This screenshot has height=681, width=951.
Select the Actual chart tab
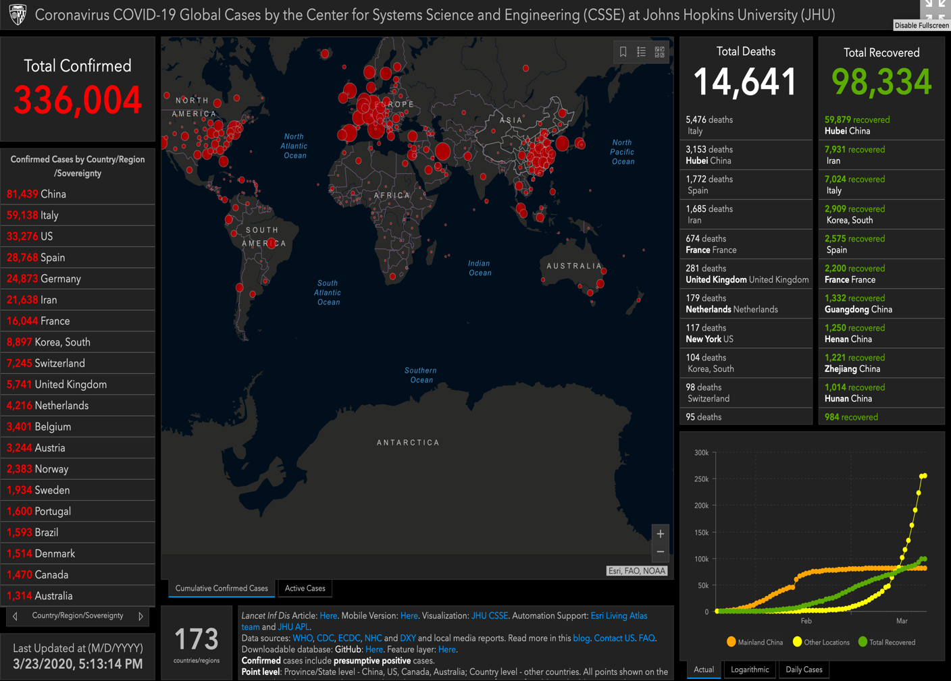pos(704,670)
